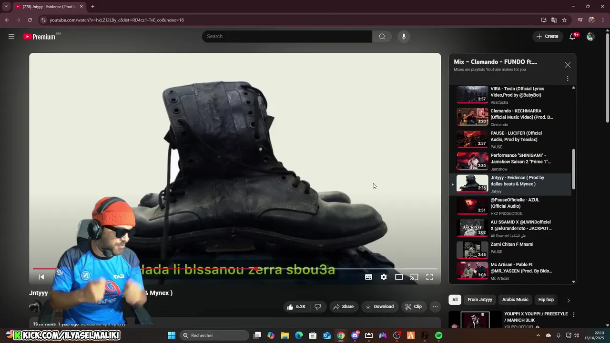Close the Jntyyy - Evidence tab
610x343 pixels.
click(81, 7)
